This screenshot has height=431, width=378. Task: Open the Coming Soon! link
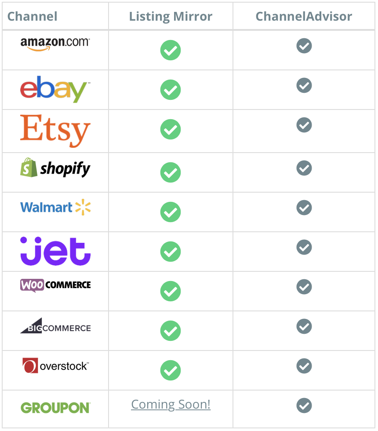171,404
